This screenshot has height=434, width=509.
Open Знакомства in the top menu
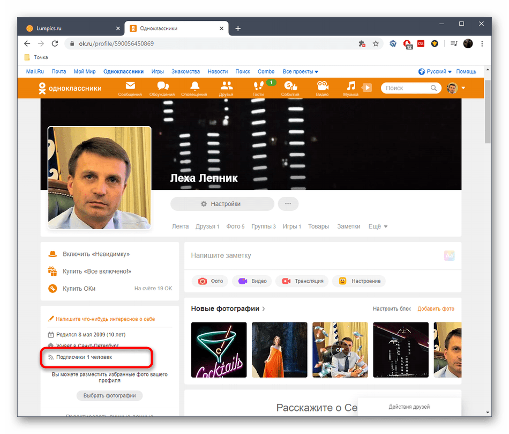(x=185, y=71)
